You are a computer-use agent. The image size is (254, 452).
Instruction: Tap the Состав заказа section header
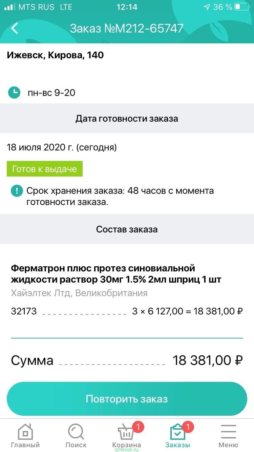[127, 229]
